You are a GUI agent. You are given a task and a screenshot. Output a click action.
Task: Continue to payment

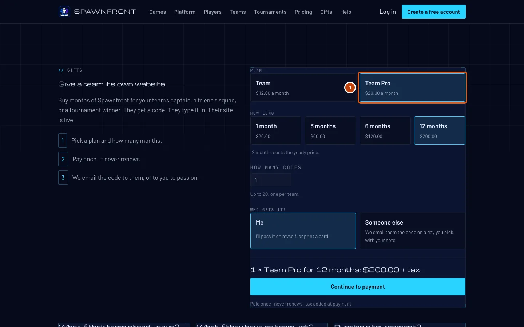click(x=358, y=287)
